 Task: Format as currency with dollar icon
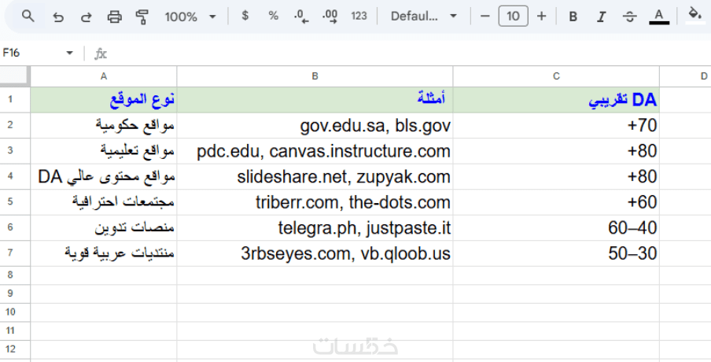pos(245,17)
